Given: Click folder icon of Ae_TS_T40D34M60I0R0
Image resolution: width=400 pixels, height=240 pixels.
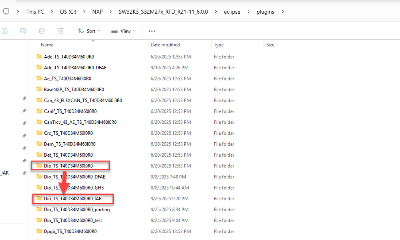Looking at the screenshot, I should tap(39, 78).
